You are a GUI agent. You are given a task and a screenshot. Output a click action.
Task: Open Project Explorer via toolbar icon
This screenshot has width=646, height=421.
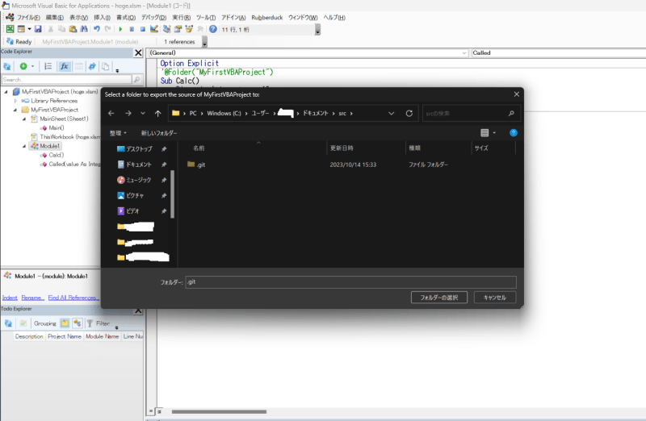tap(167, 29)
